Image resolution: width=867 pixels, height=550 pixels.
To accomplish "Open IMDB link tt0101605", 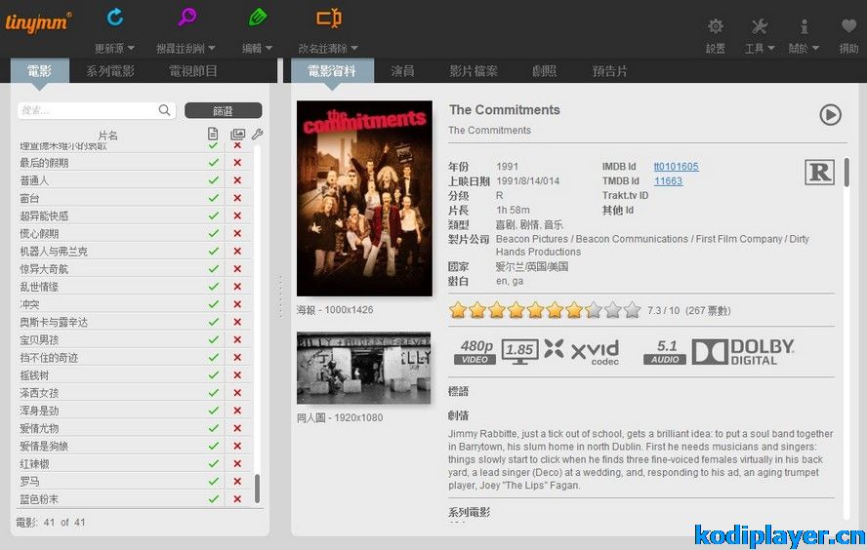I will [x=676, y=166].
